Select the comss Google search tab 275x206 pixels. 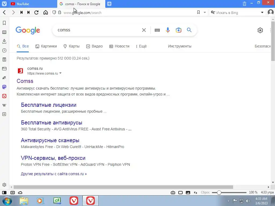pos(81,4)
